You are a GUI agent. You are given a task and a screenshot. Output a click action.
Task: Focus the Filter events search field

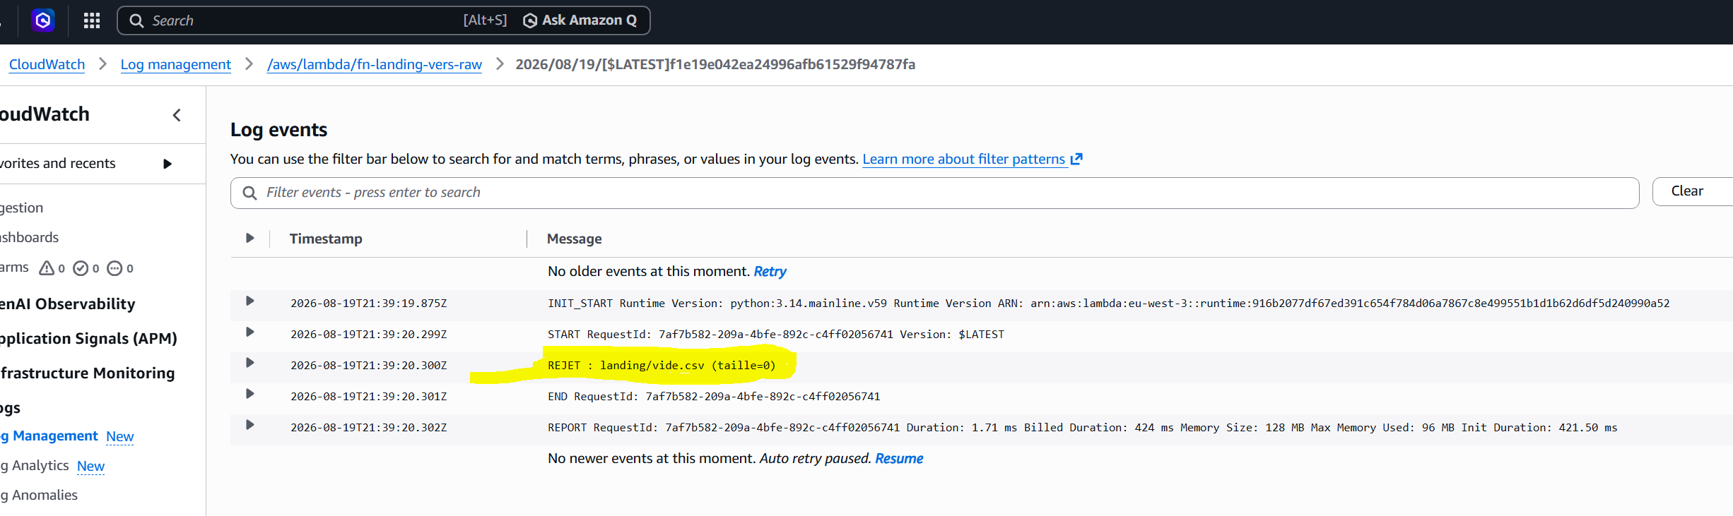coord(934,193)
